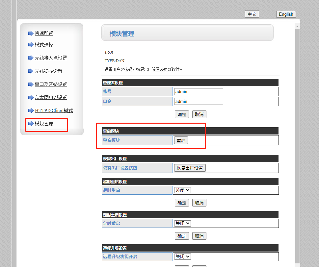Image resolution: width=319 pixels, height=267 pixels.
Task: Click the arrow icon beside HTTPD Client模式
Action: coord(31,110)
